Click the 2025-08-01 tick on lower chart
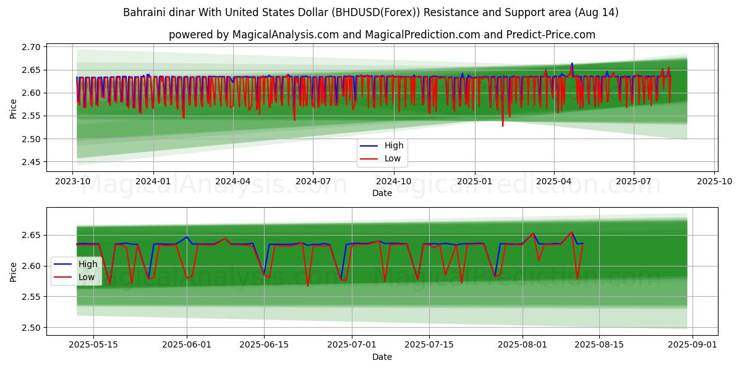The image size is (742, 371). [522, 345]
